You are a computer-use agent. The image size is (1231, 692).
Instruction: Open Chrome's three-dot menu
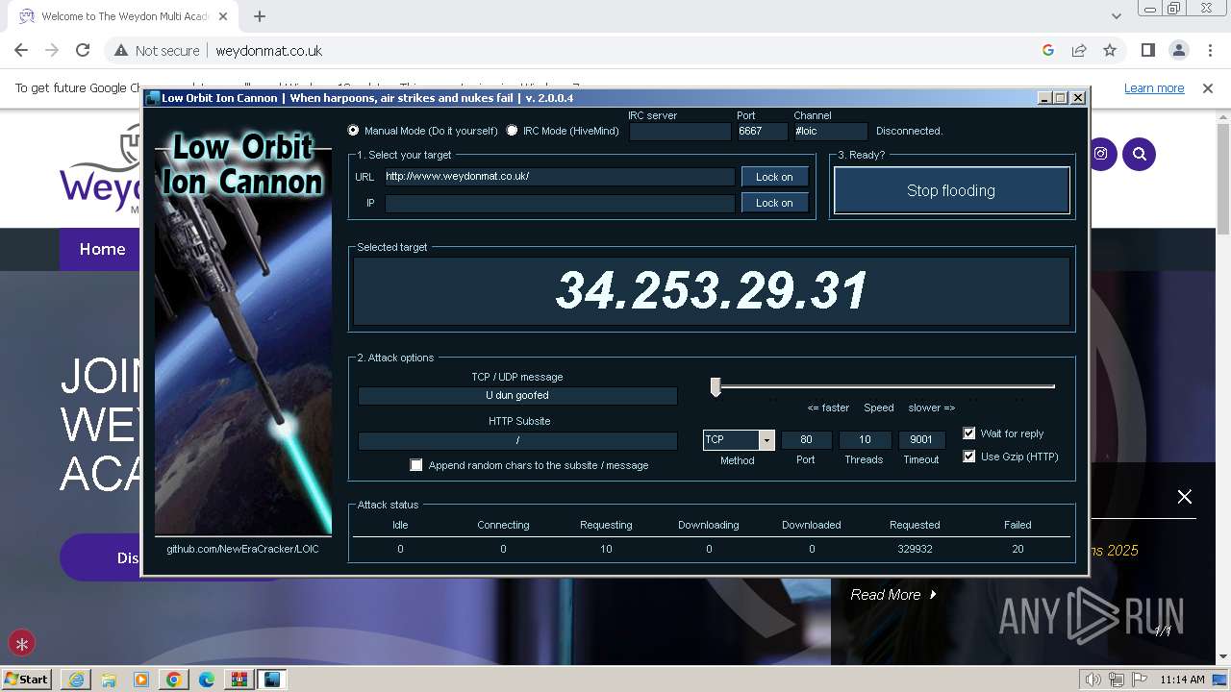[x=1209, y=50]
